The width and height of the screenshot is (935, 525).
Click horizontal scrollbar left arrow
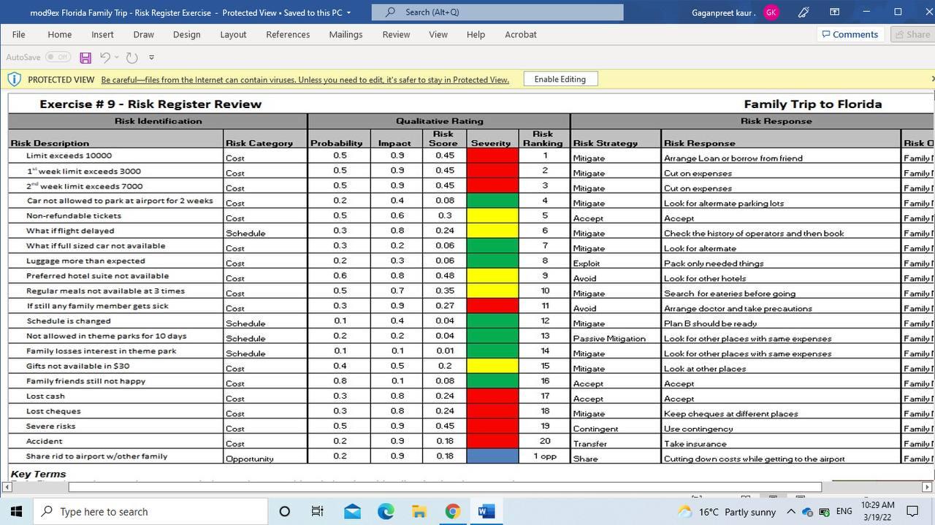pos(7,487)
